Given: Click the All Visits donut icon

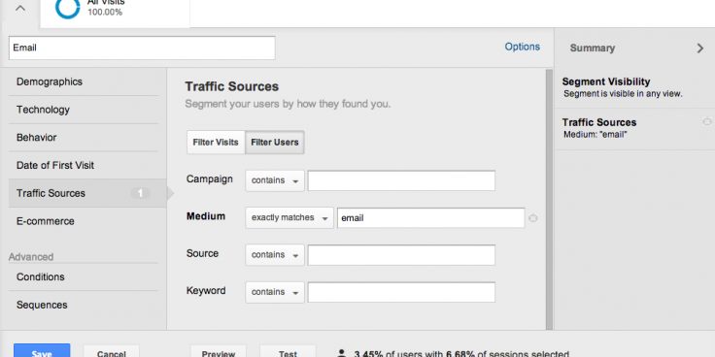Looking at the screenshot, I should [67, 8].
